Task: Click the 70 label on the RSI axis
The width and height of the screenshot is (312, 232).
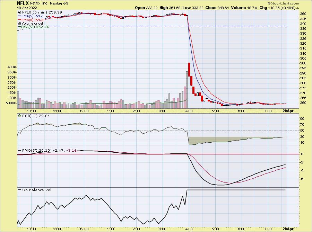Action: (x=302, y=125)
